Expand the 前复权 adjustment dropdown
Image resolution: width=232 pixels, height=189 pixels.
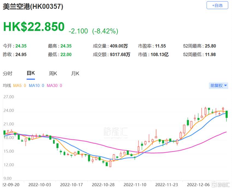point(218,85)
